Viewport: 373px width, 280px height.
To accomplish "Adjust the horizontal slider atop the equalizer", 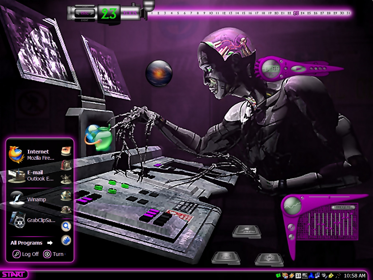I will [x=329, y=197].
